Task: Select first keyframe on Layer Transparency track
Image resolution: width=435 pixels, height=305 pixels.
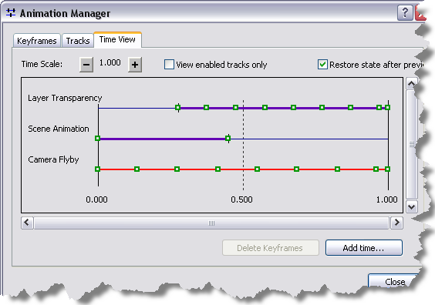Action: click(x=178, y=108)
